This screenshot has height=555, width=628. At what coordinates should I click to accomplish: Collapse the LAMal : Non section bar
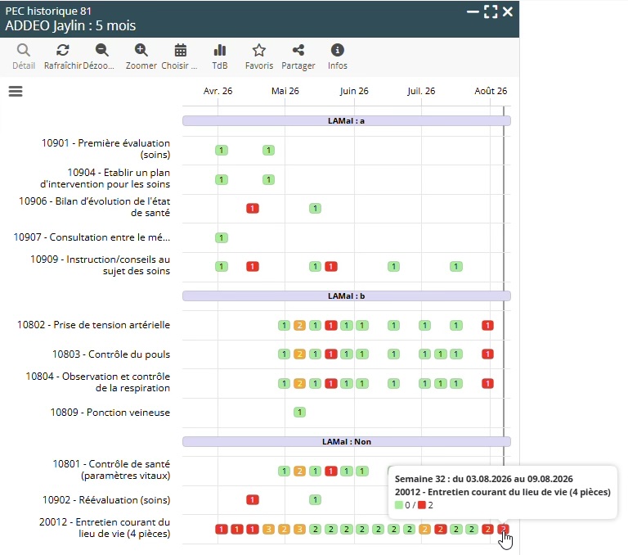point(347,441)
